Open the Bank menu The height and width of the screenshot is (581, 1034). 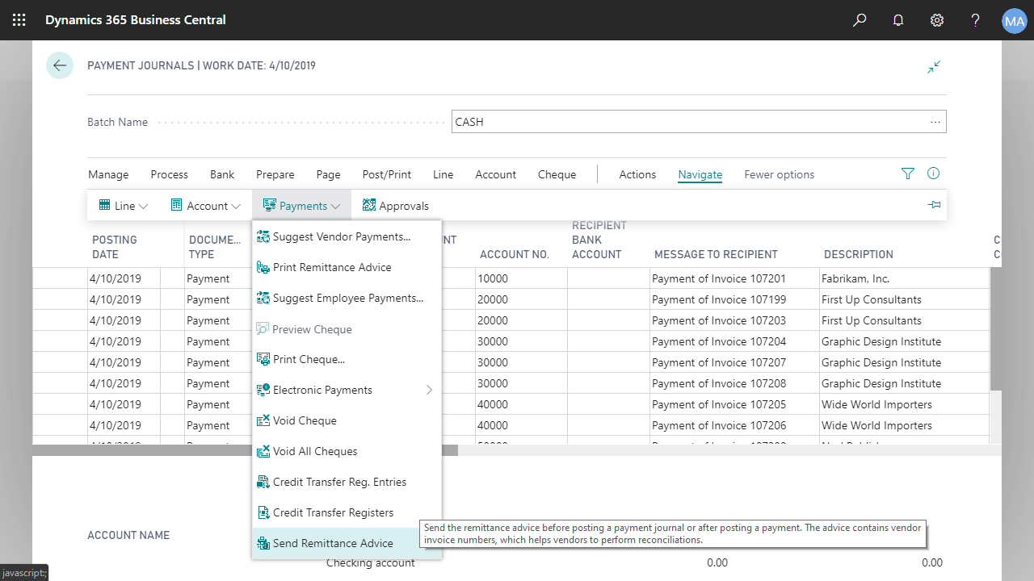click(x=222, y=174)
